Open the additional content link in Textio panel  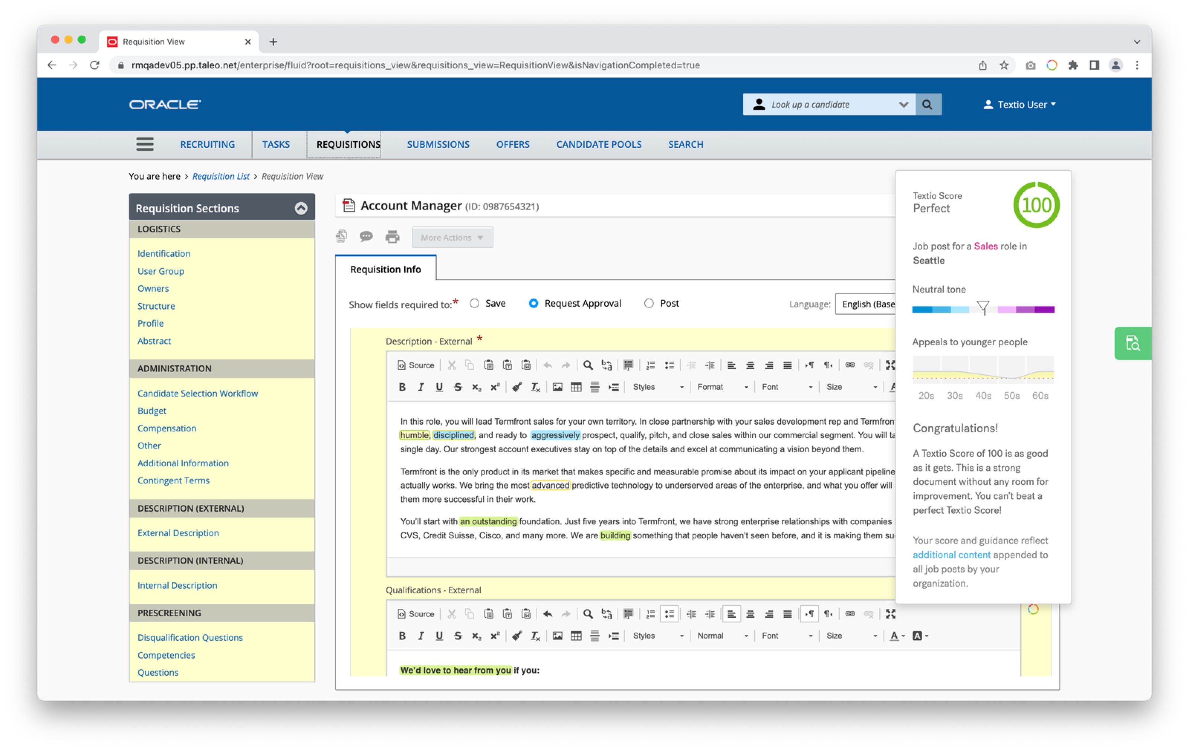tap(951, 555)
